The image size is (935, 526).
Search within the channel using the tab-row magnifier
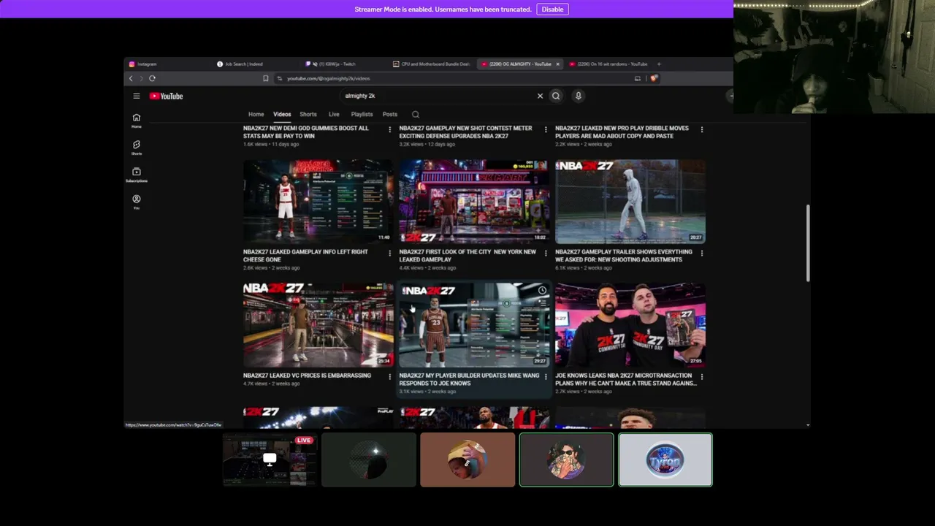416,115
